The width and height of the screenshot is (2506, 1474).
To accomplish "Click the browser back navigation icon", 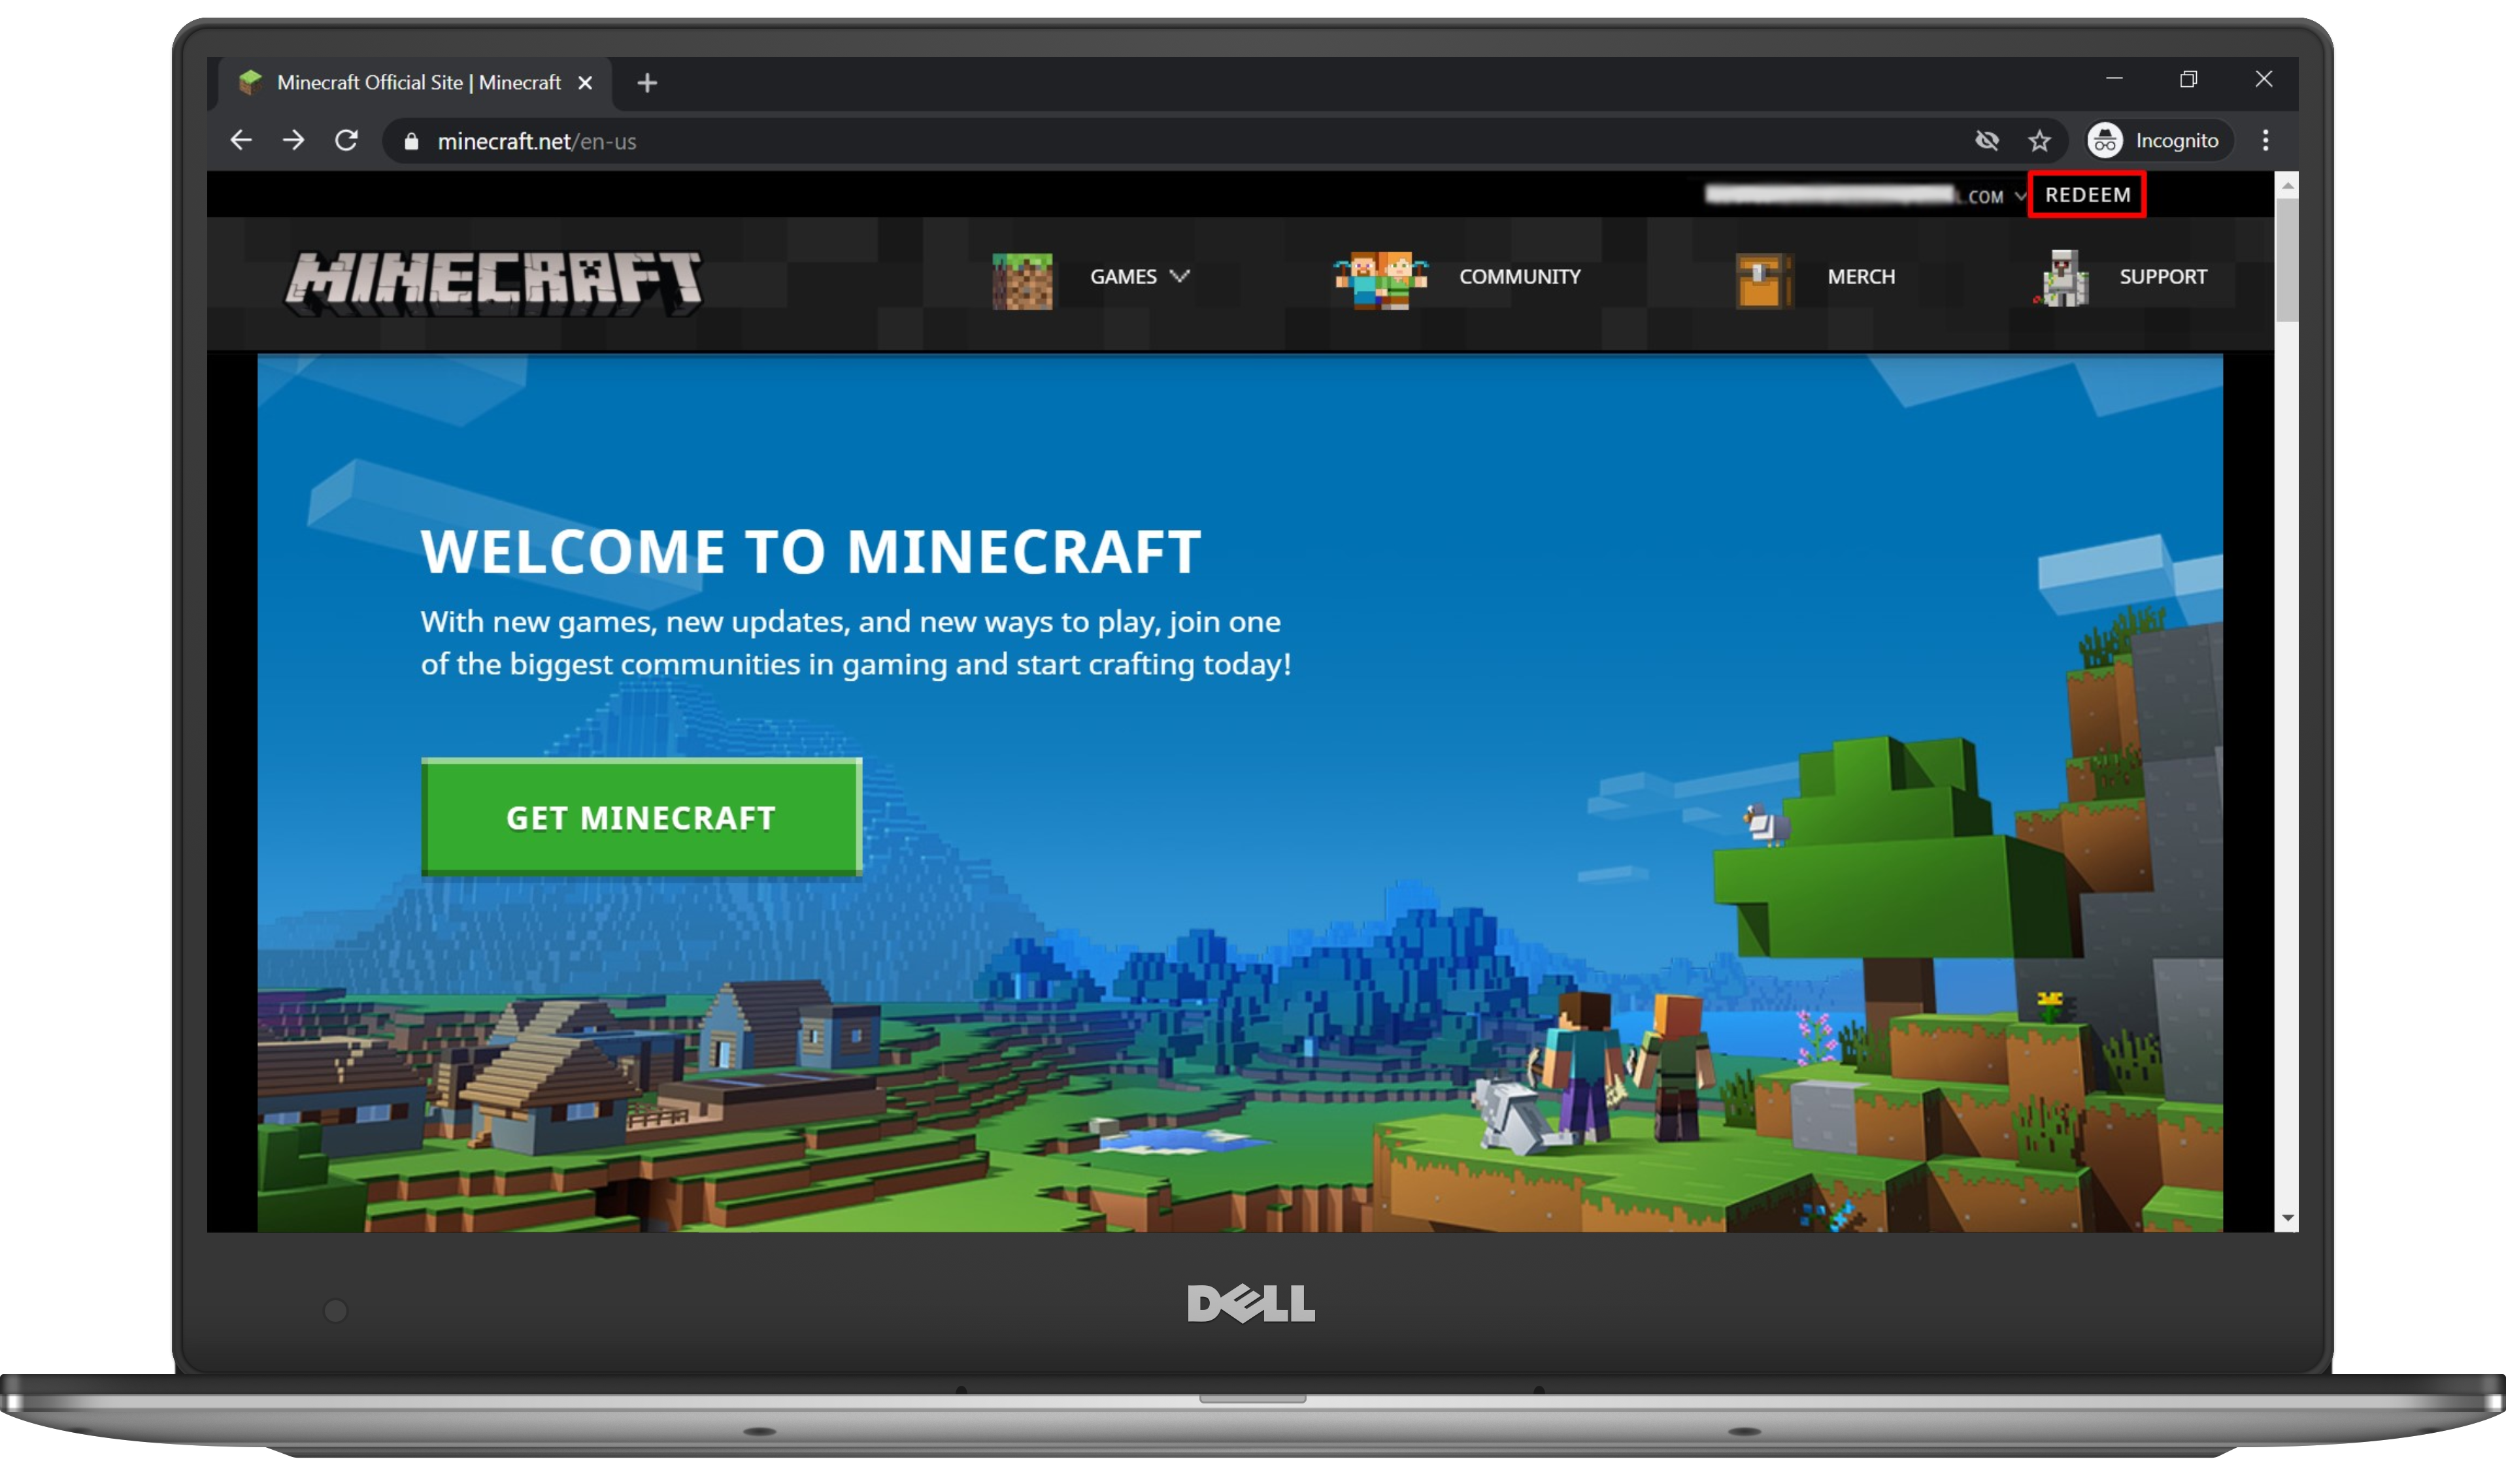I will (242, 140).
